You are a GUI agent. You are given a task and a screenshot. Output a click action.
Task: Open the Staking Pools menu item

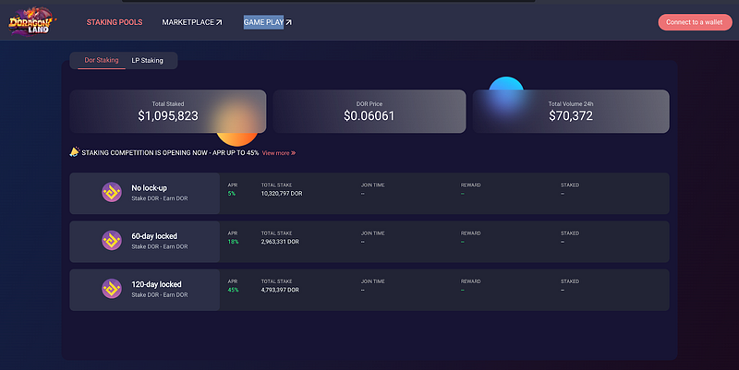(115, 22)
